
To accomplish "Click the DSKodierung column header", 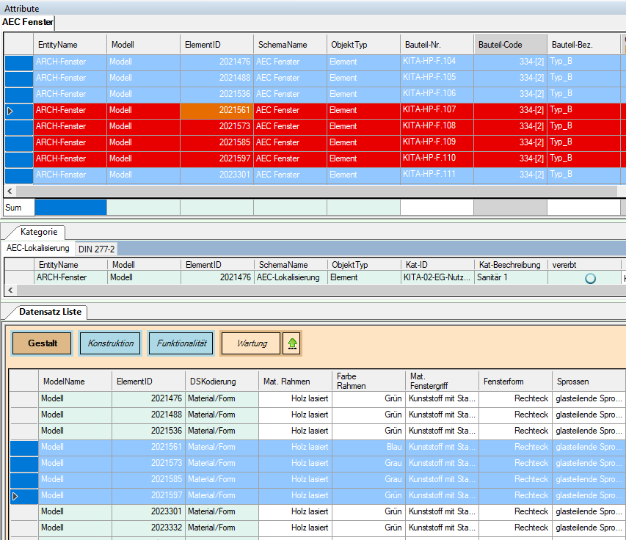I will (x=222, y=381).
